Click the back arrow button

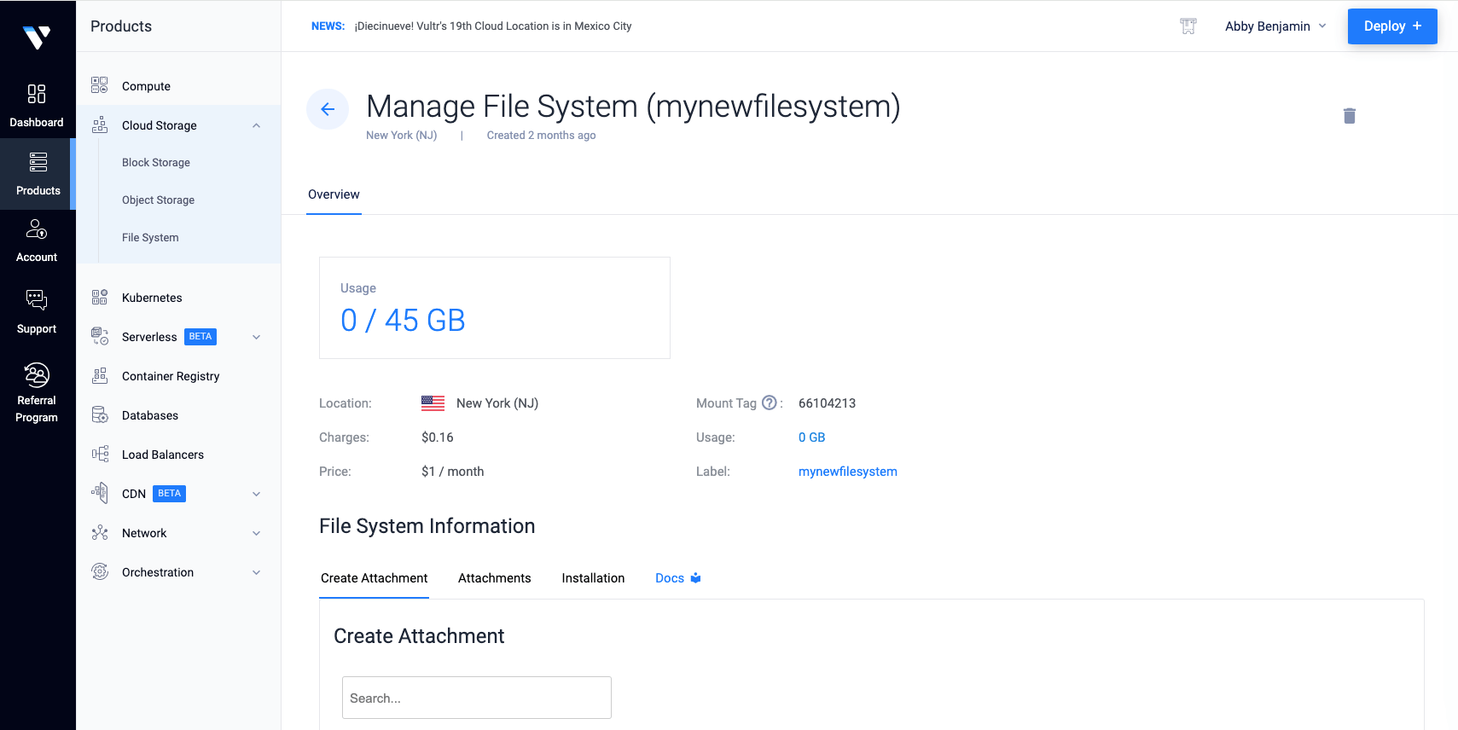[328, 109]
